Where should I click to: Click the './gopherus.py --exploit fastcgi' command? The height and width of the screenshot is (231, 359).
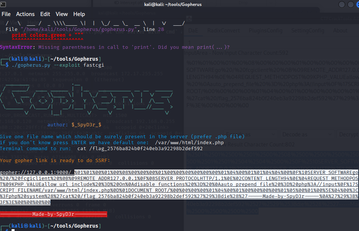click(58, 65)
